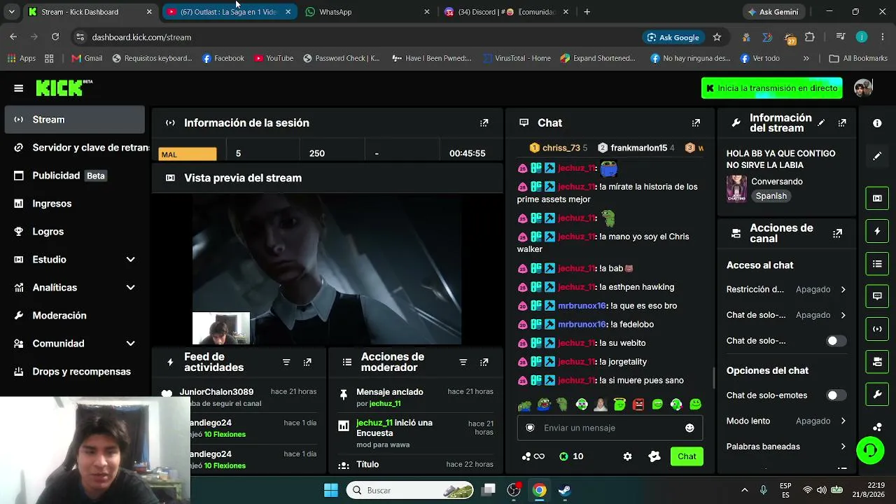The image size is (896, 504).
Task: Click the pencil icon in the right rail
Action: 877,156
